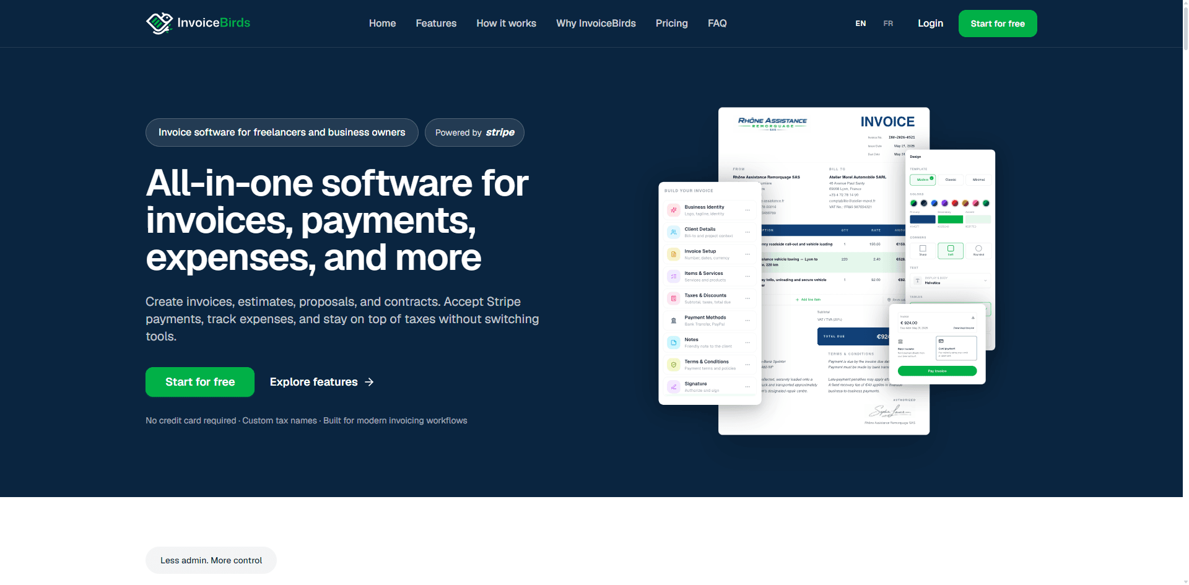Open Invoice Setup three-dot menu
This screenshot has width=1189, height=585.
click(x=747, y=254)
